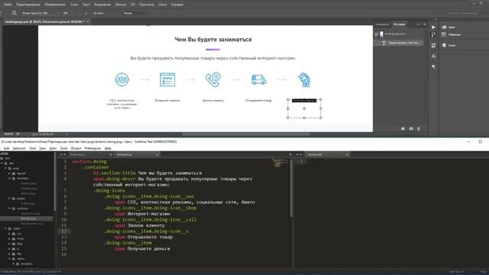Open Goto menu in Sublime Text

pos(53,148)
